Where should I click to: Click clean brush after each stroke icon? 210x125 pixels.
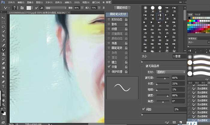[42, 8]
